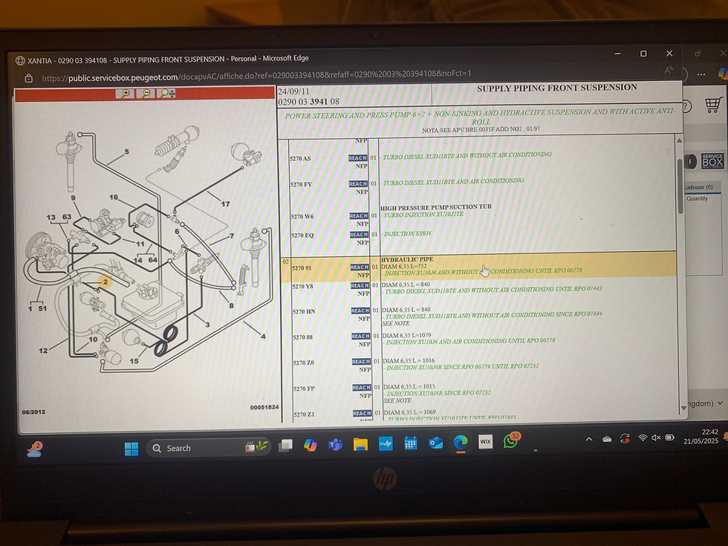
Task: Open clock showing 22:42 21/05/2025
Action: pyautogui.click(x=701, y=437)
